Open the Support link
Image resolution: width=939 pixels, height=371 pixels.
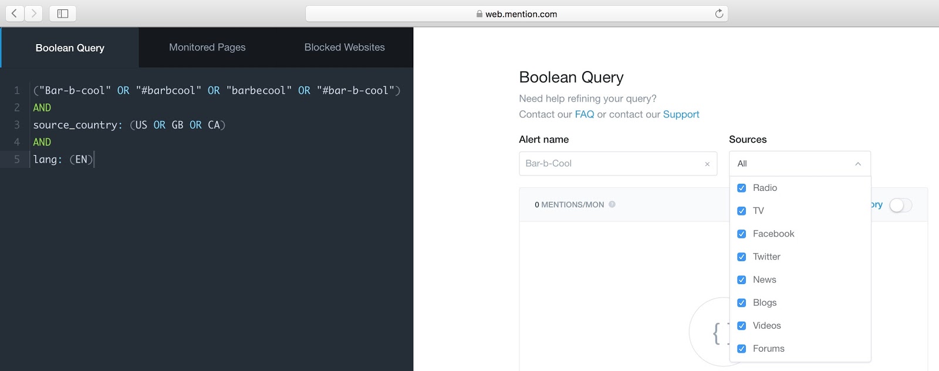click(x=681, y=114)
